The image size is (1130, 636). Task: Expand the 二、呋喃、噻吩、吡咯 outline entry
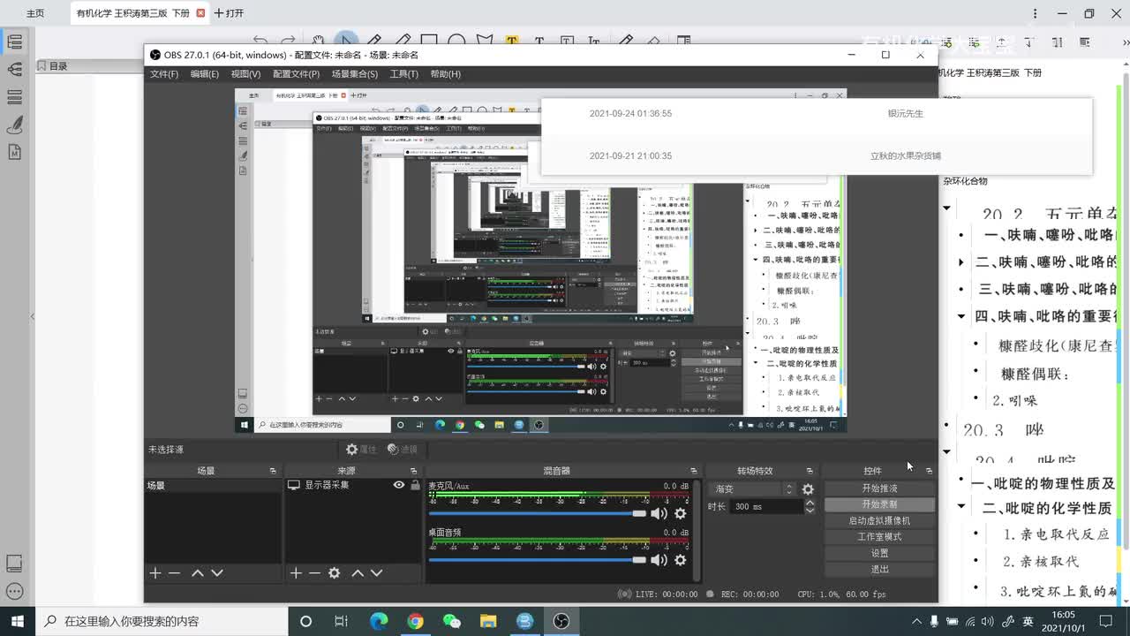click(x=961, y=262)
